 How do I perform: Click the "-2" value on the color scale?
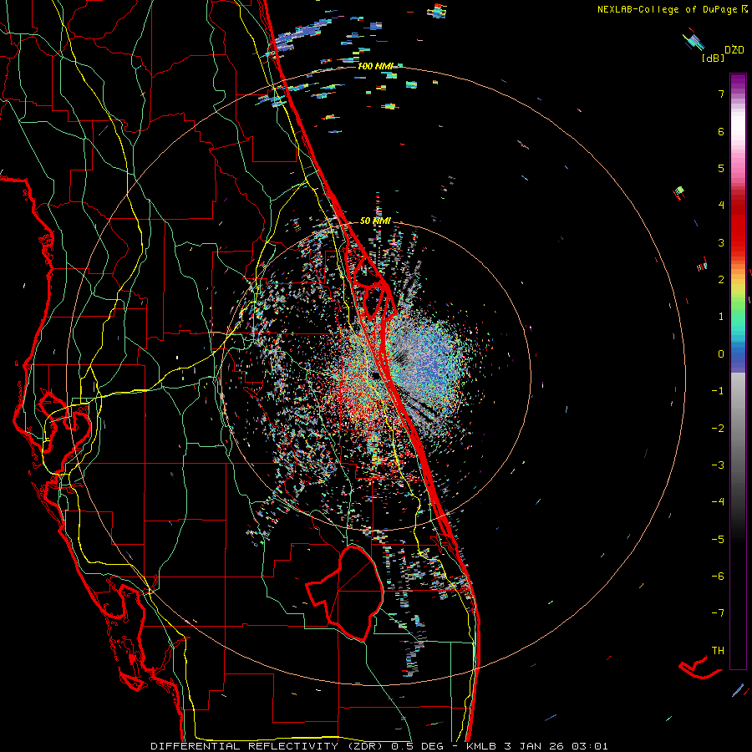718,428
